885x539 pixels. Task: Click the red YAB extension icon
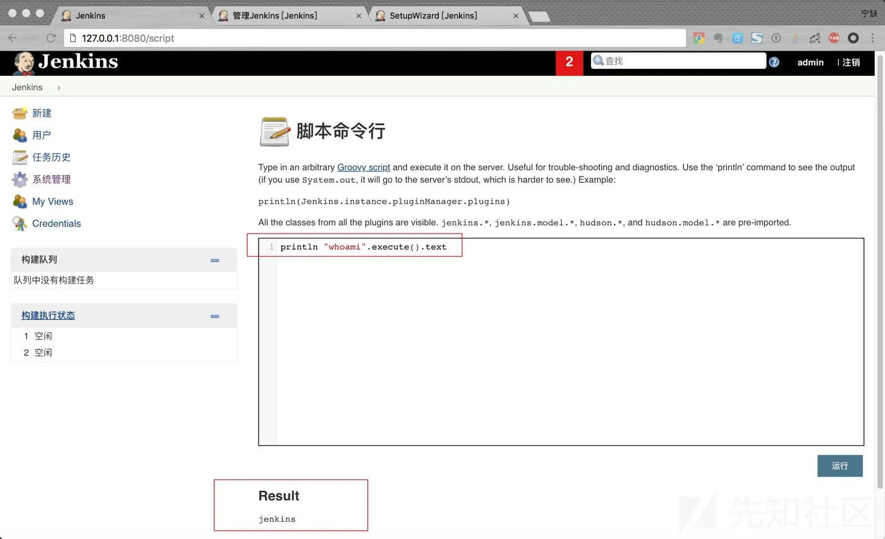834,38
